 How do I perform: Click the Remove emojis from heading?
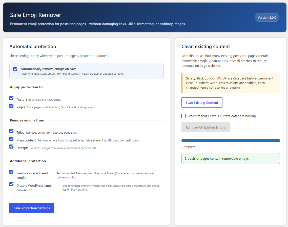point(27,120)
